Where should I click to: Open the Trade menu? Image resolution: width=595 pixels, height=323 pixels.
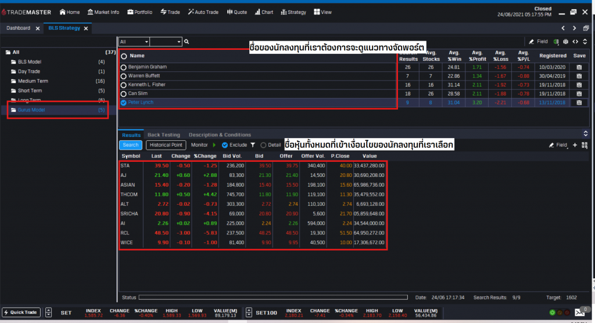pos(170,12)
